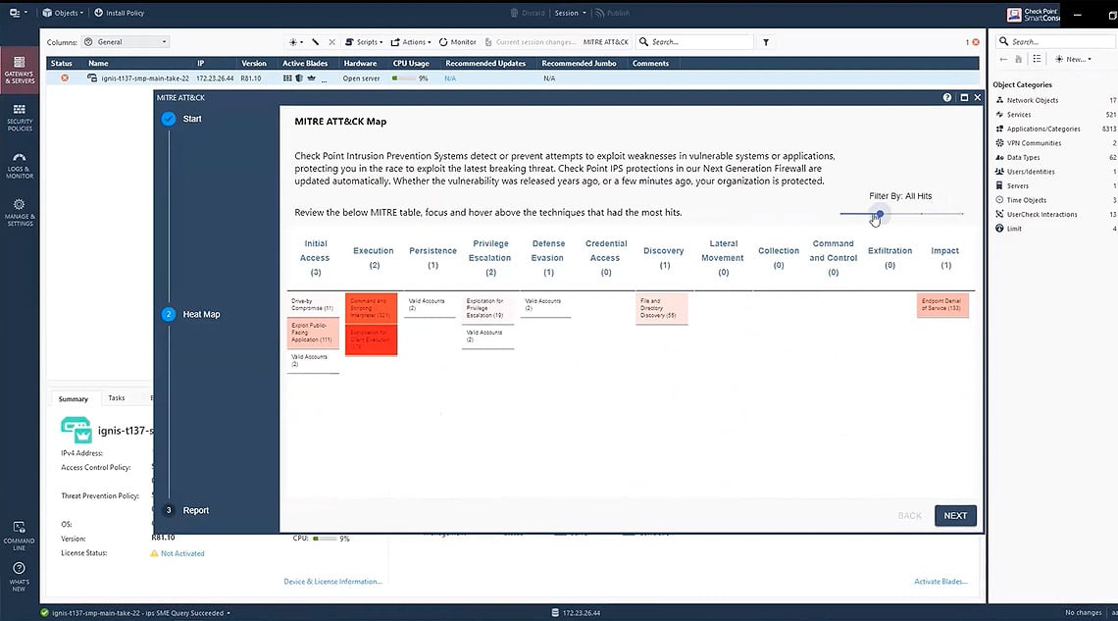Click Valid Accounts under Persistence

click(x=430, y=305)
